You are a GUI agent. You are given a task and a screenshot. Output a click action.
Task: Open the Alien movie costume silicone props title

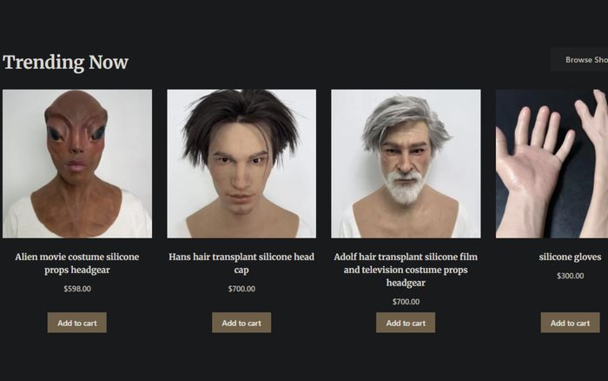coord(77,264)
